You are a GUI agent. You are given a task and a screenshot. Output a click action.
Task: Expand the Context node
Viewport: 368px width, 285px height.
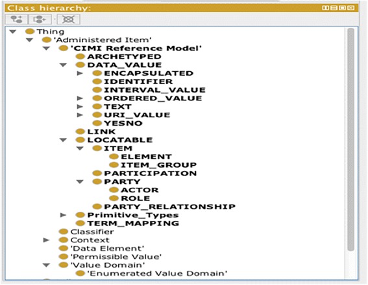pos(46,240)
